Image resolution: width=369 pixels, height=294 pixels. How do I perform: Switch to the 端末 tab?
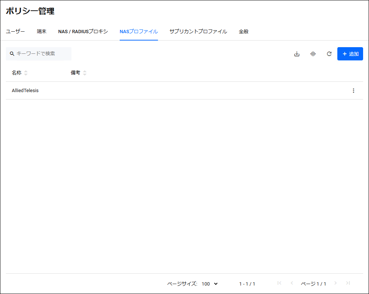tap(42, 32)
